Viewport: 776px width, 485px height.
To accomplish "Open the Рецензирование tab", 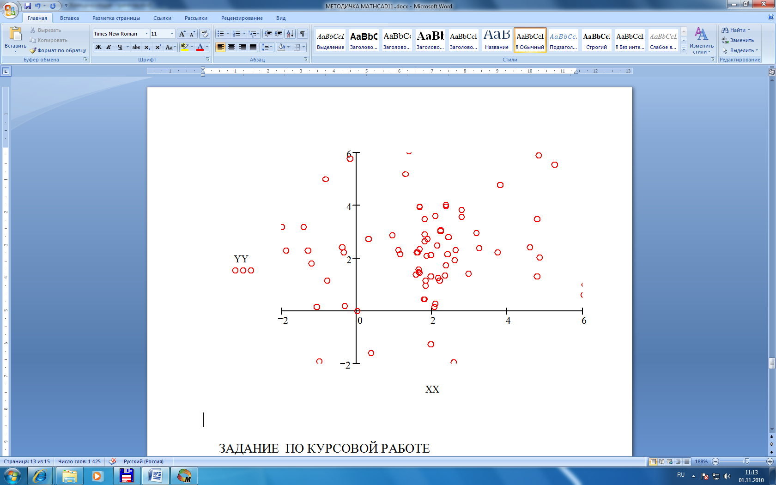I will tap(242, 18).
